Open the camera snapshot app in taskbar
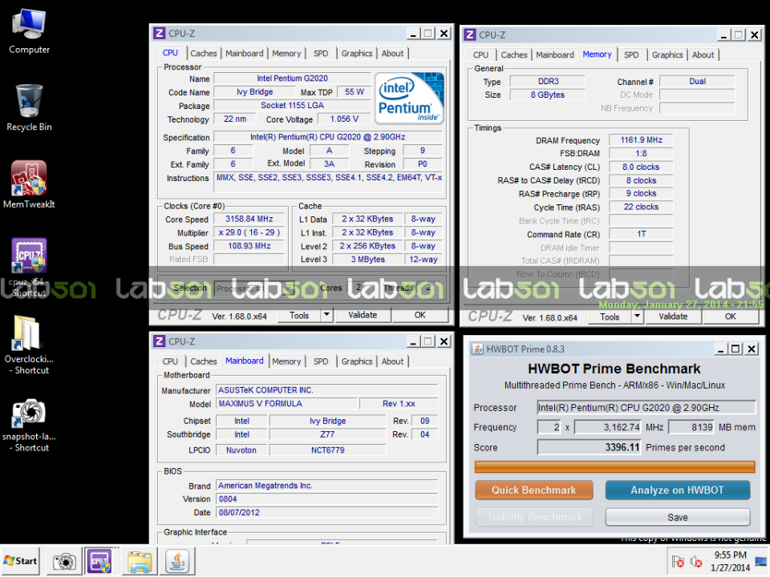 pos(64,561)
